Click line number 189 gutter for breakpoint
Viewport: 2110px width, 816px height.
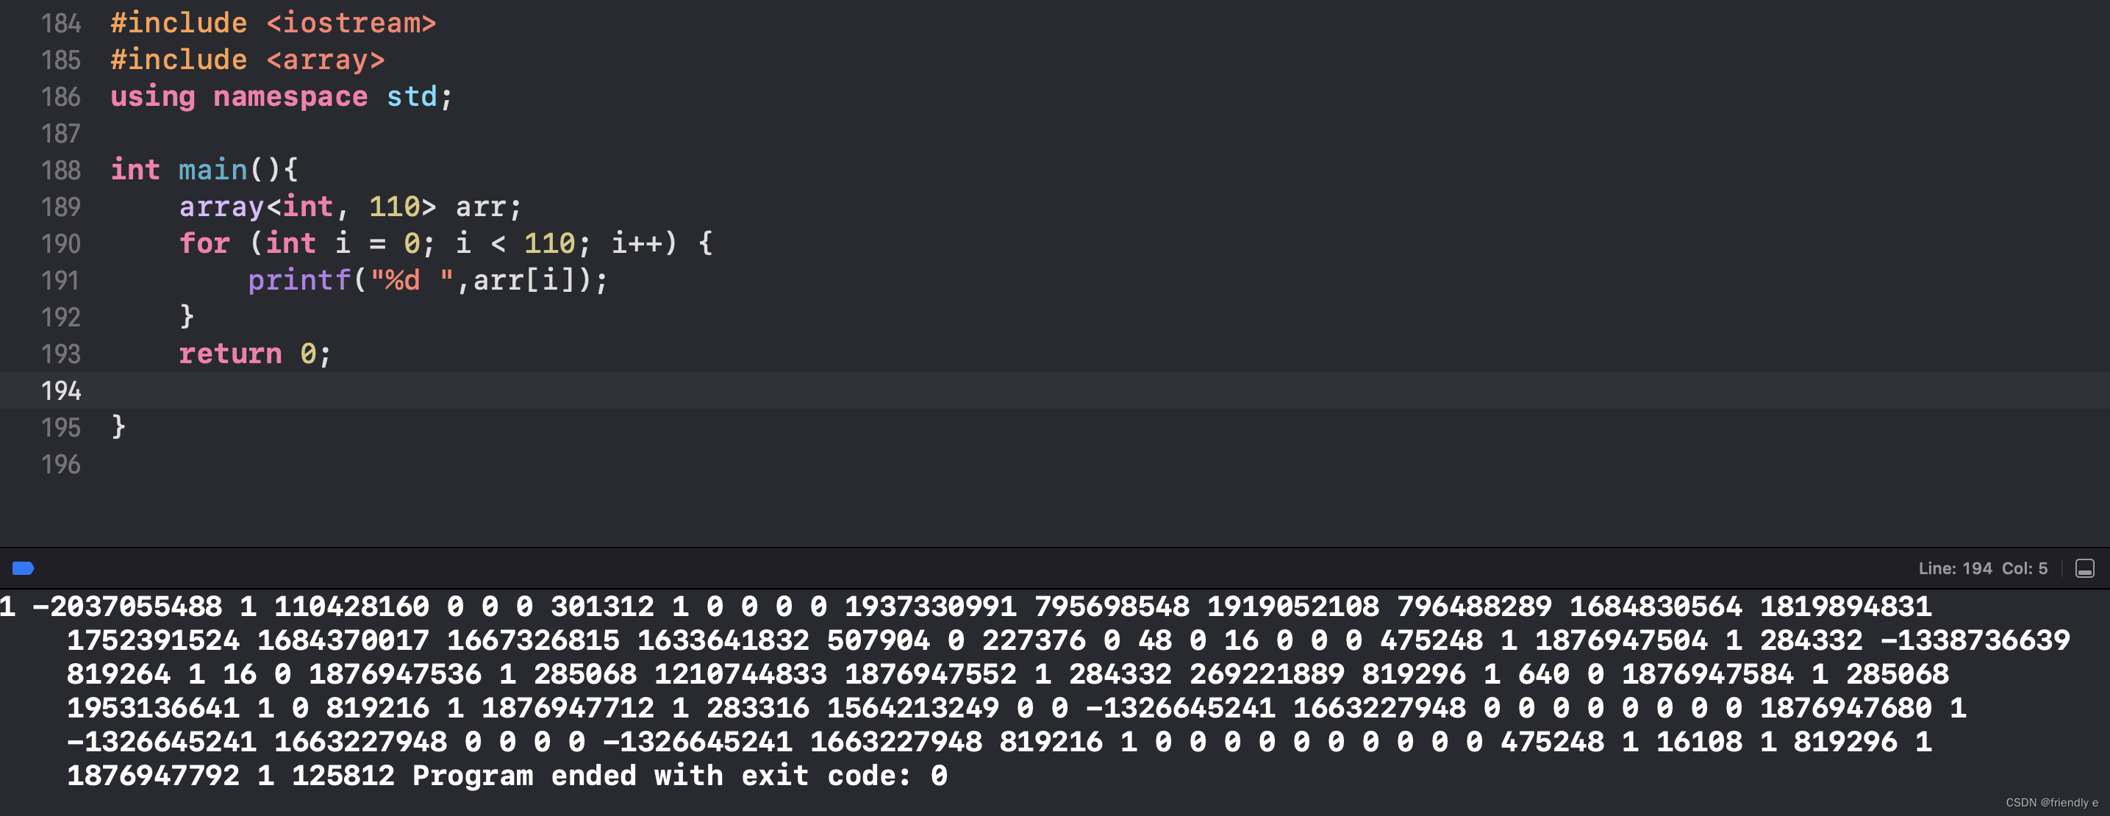tap(60, 207)
